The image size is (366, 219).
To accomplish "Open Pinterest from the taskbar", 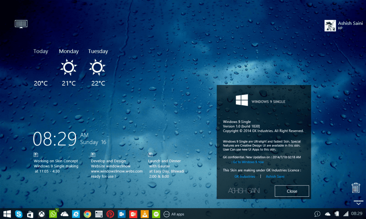I will pyautogui.click(x=110, y=214).
